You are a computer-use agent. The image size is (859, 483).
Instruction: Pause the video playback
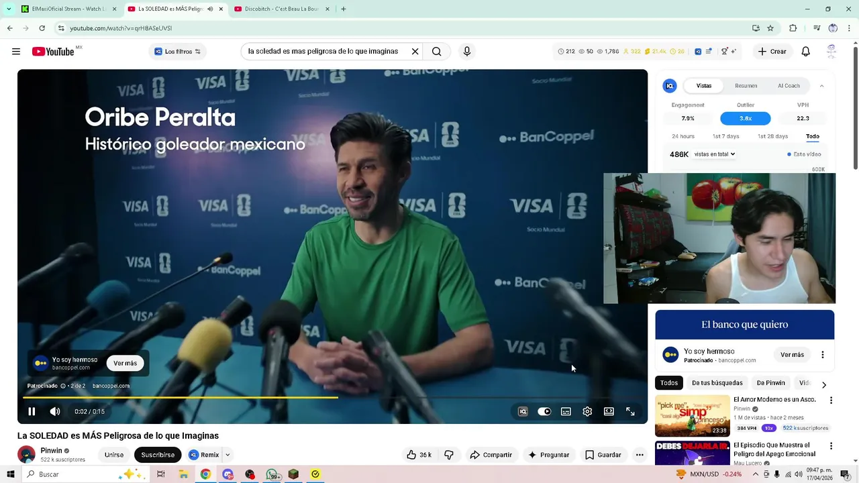[x=32, y=411]
